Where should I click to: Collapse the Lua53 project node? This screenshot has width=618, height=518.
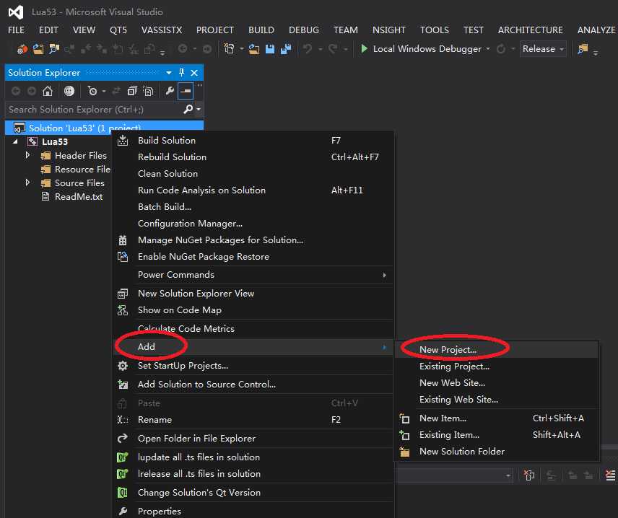point(15,141)
